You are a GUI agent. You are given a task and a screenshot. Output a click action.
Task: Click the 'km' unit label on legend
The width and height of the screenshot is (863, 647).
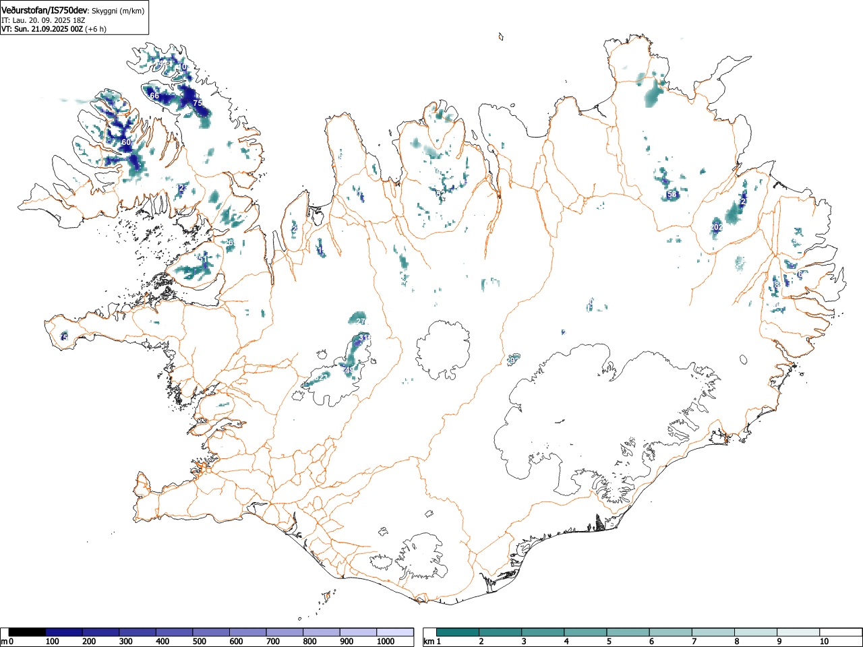[428, 642]
